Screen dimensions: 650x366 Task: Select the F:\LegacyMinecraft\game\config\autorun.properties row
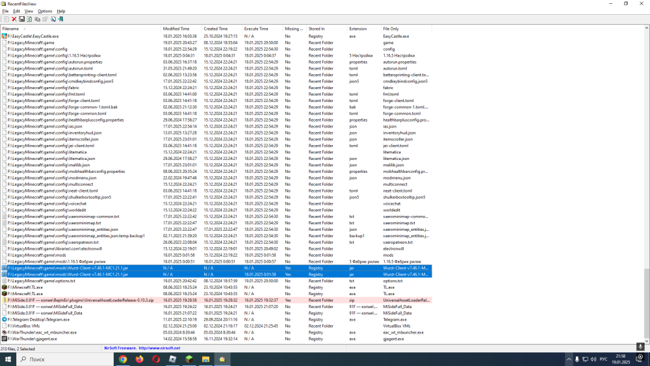click(x=216, y=62)
